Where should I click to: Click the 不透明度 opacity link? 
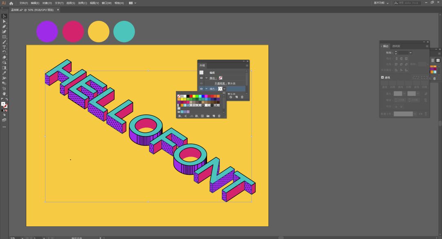click(221, 83)
